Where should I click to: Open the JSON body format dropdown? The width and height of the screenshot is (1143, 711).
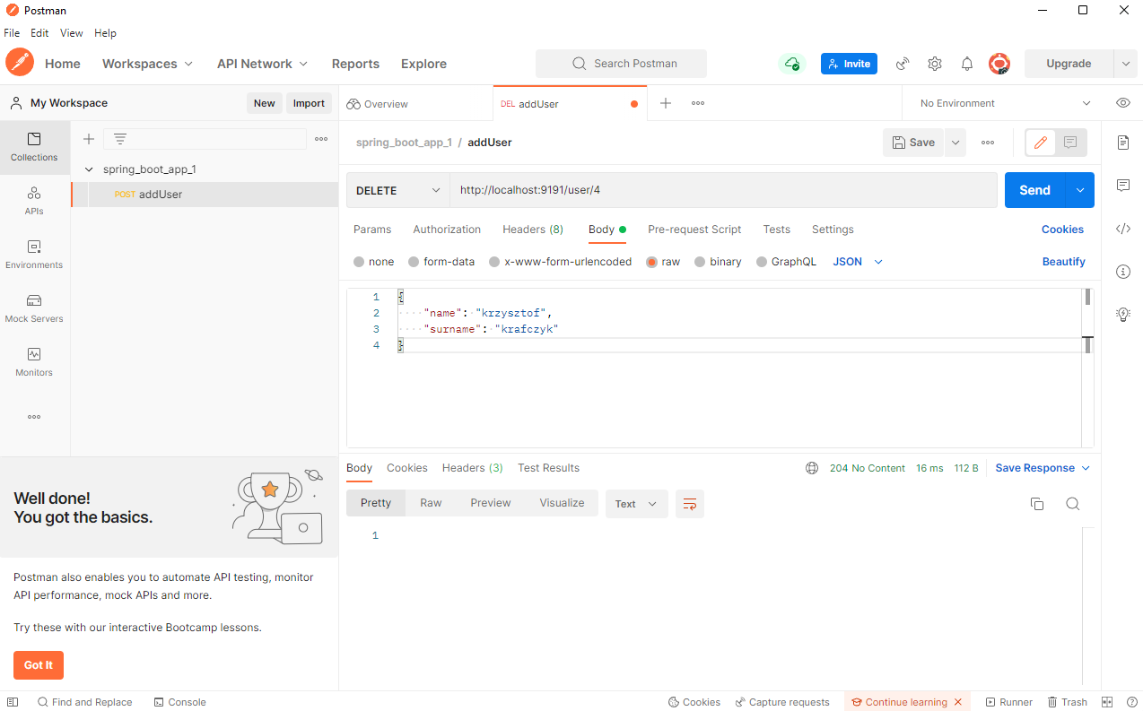(857, 261)
